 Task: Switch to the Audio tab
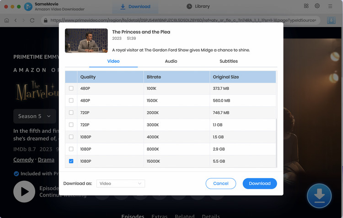[x=171, y=61]
